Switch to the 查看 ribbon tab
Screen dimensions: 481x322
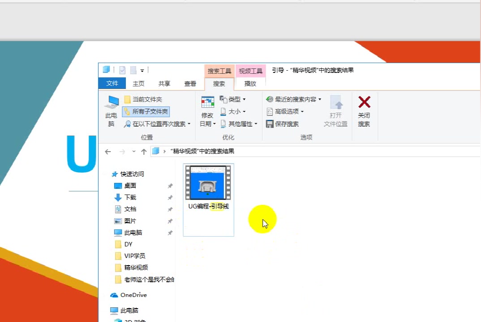pyautogui.click(x=190, y=83)
